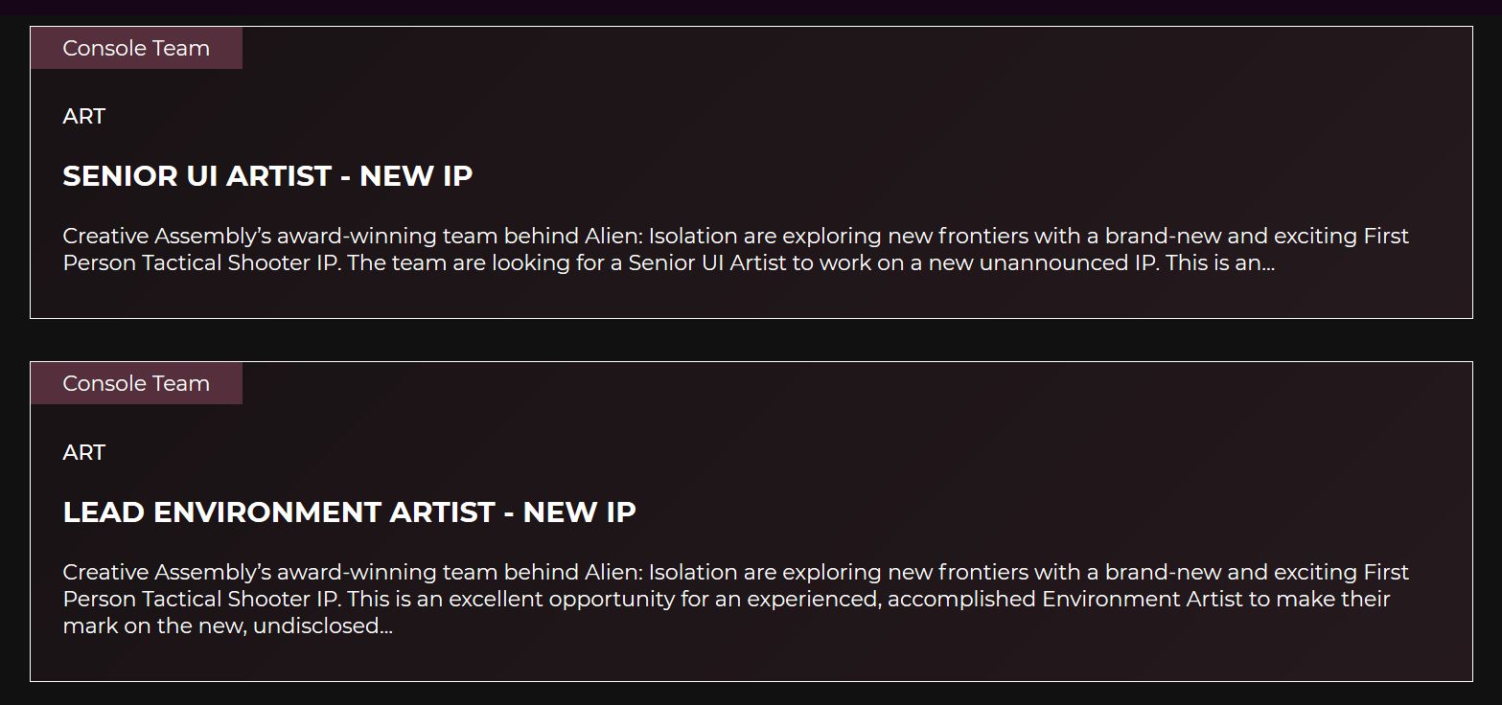
Task: Select the ART category label above Lead Environment Artist
Action: point(84,452)
